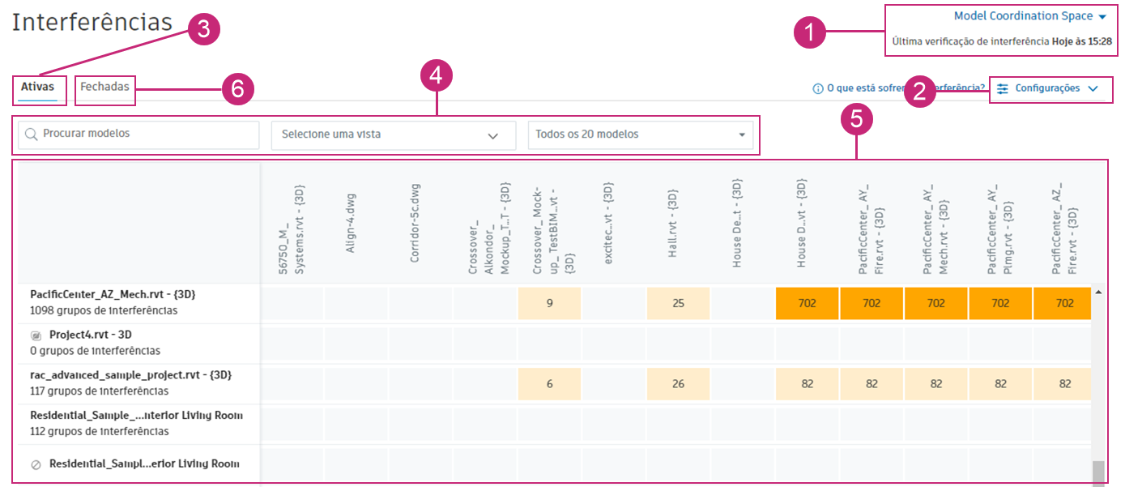This screenshot has height=487, width=1125.
Task: Switch to the Ativas tab
Action: [38, 87]
